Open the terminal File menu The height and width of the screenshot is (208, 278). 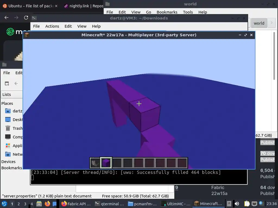(x=36, y=26)
